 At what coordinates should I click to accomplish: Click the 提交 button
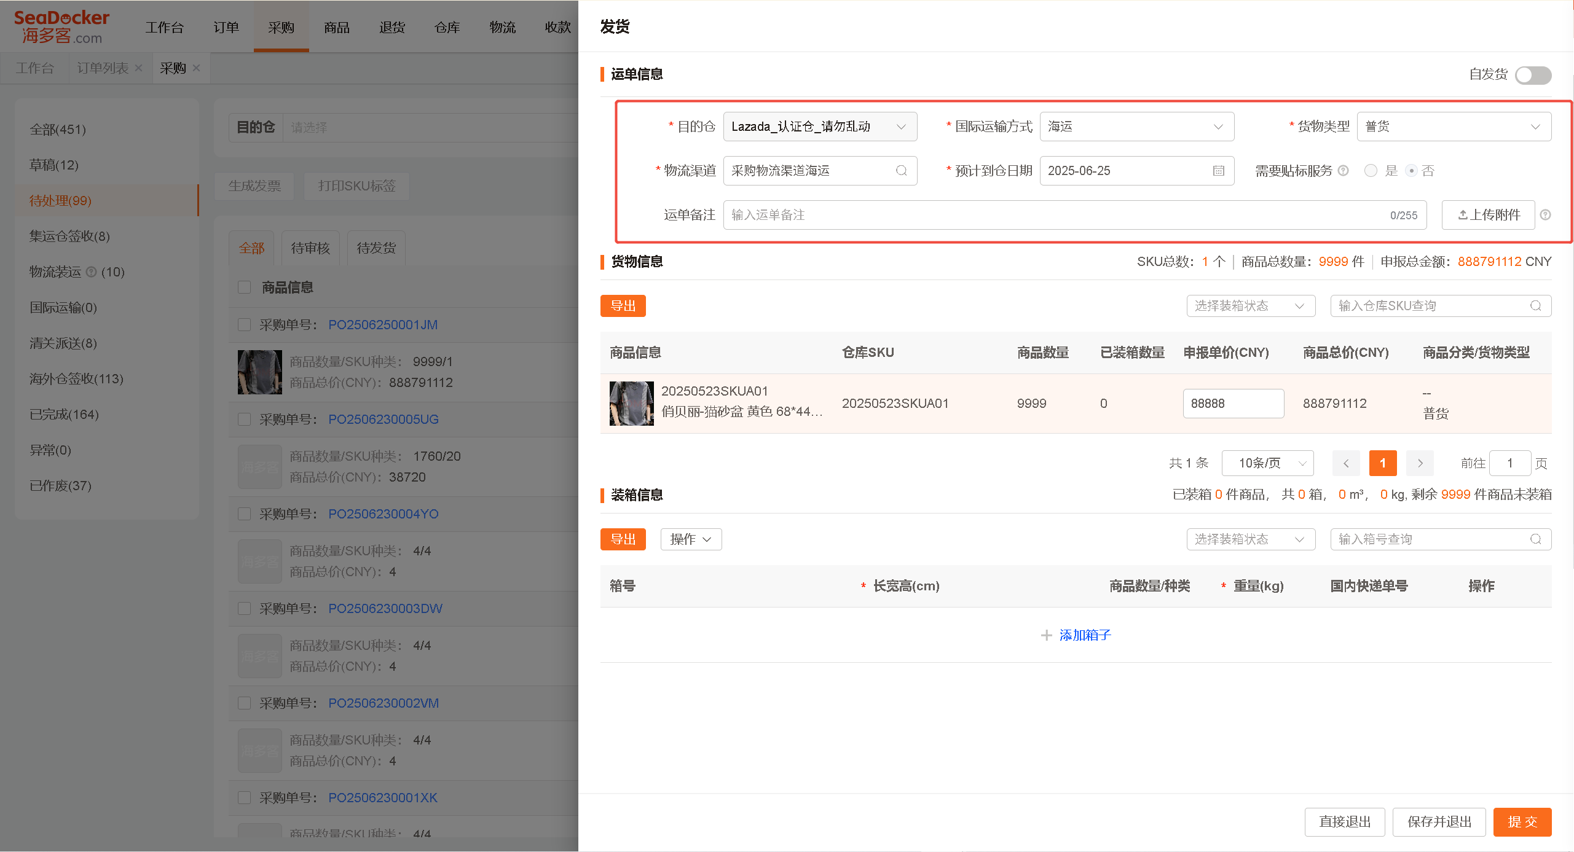pos(1522,822)
